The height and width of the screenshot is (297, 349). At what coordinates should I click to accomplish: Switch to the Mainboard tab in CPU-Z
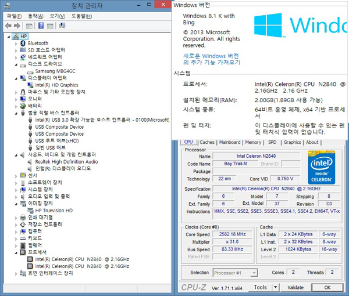pos(230,142)
